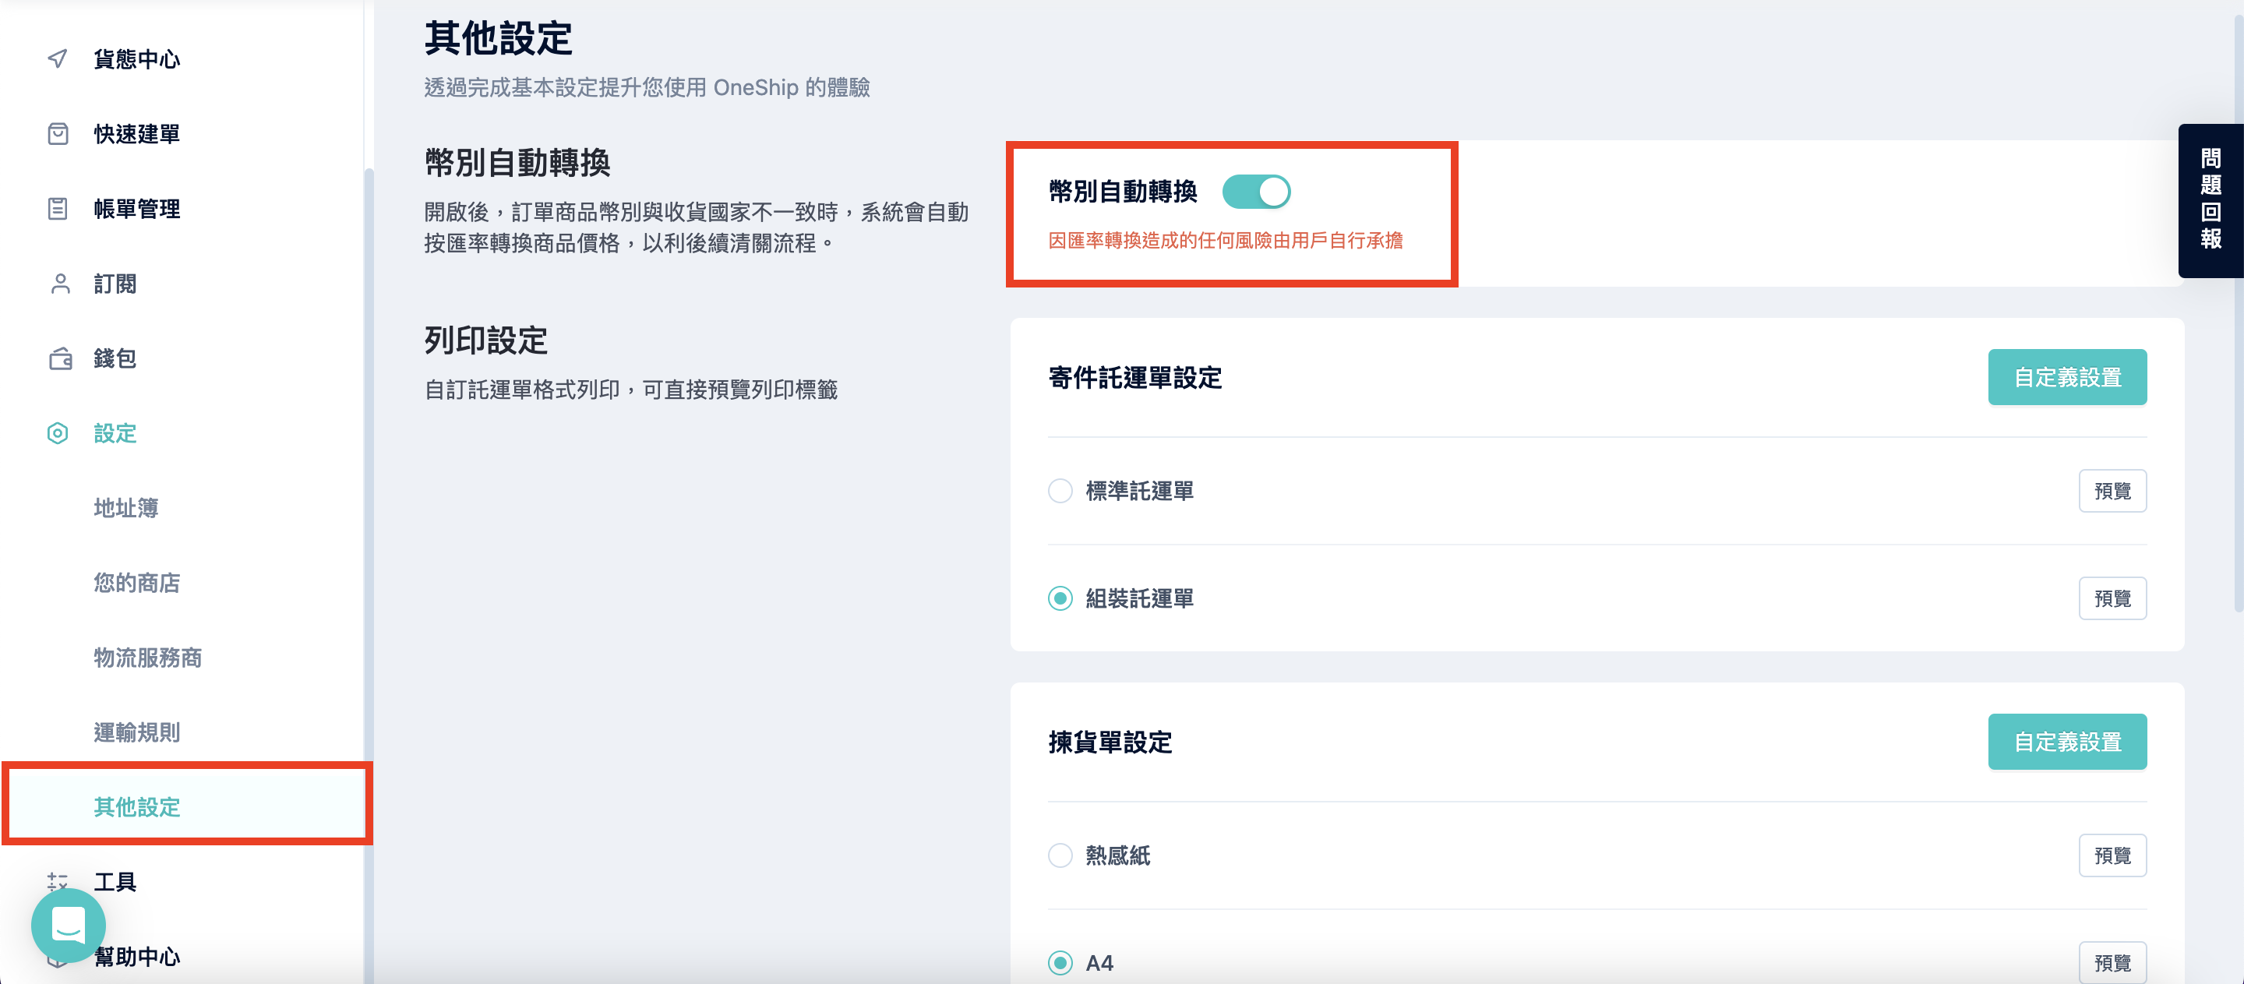This screenshot has height=984, width=2244.
Task: Preview the 組裝託運單 format
Action: (2112, 598)
